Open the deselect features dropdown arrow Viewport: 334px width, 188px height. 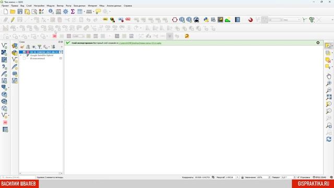coord(332,60)
